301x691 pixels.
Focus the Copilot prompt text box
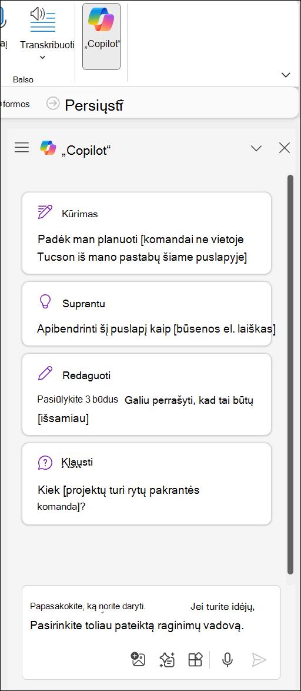coord(151,616)
